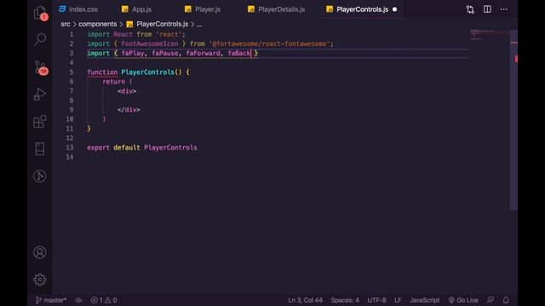Click the 'function' keyword on line 5
Screen dimensions: 545x306
click(x=102, y=72)
